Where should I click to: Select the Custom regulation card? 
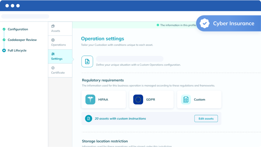click(199, 99)
